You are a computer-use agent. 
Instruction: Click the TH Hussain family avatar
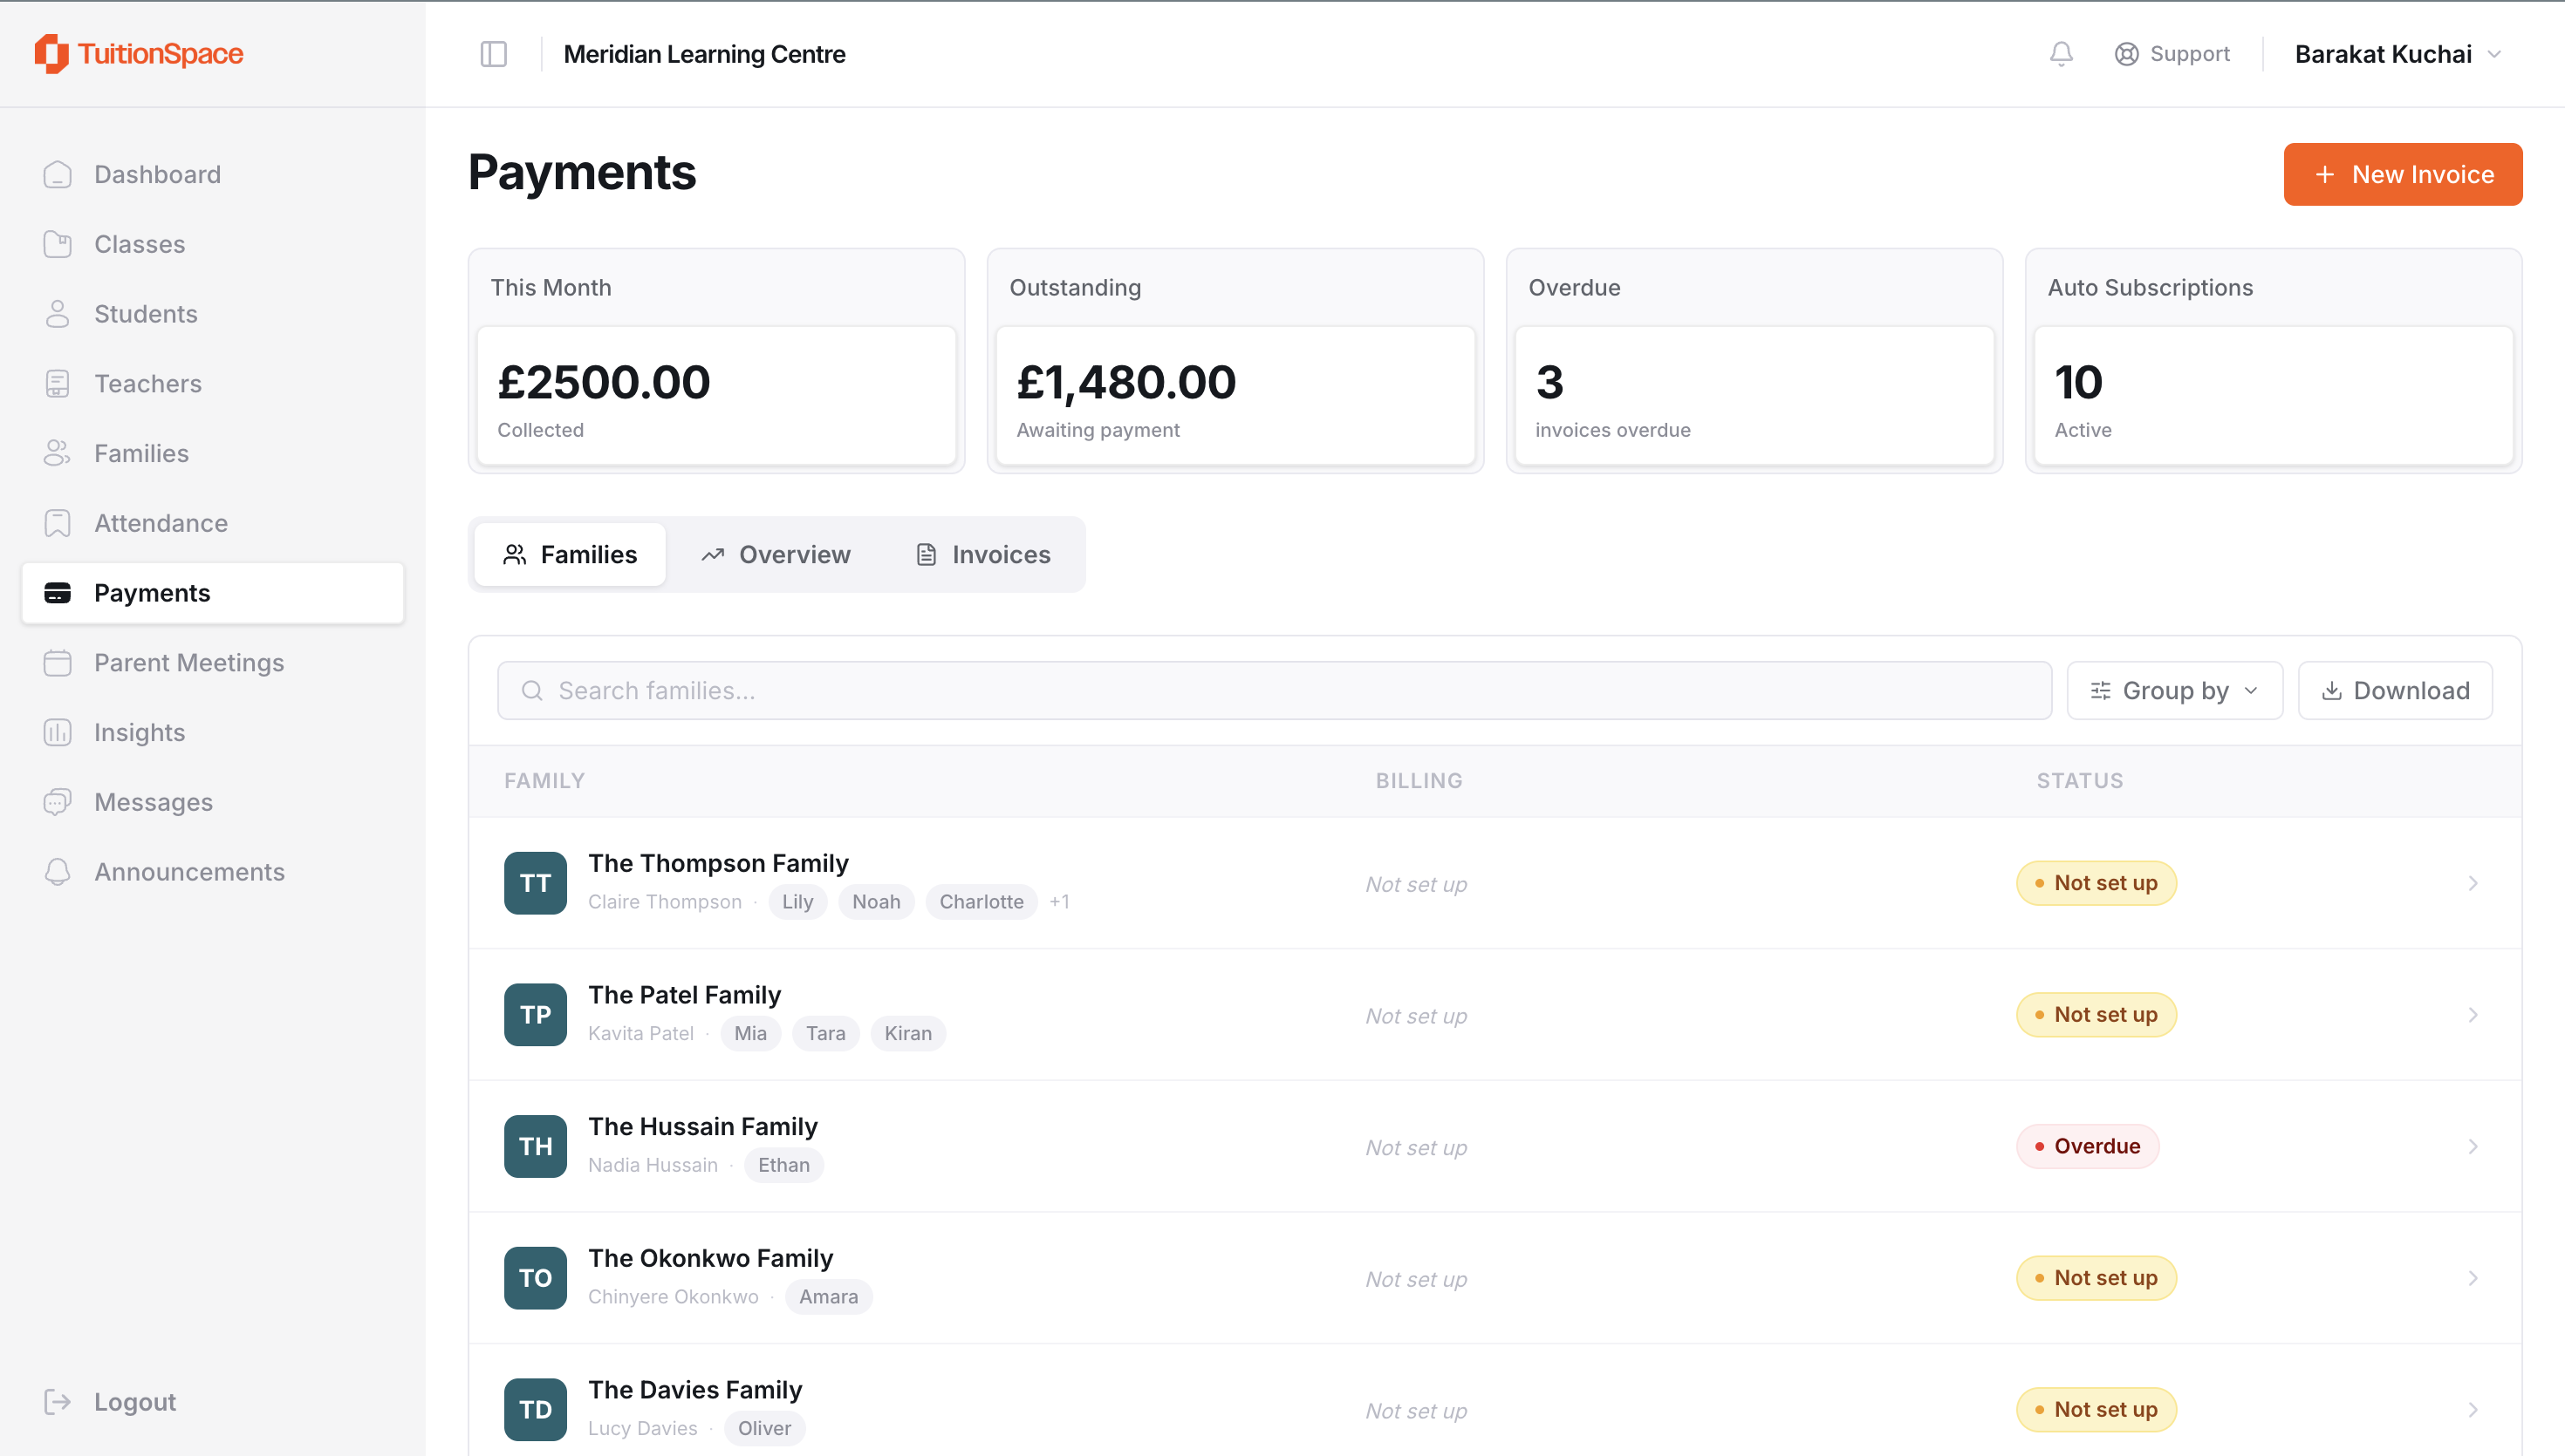click(x=535, y=1147)
